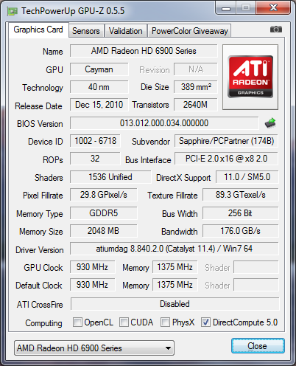Image resolution: width=296 pixels, height=366 pixels.
Task: Tick the CUDA checkbox
Action: [124, 322]
